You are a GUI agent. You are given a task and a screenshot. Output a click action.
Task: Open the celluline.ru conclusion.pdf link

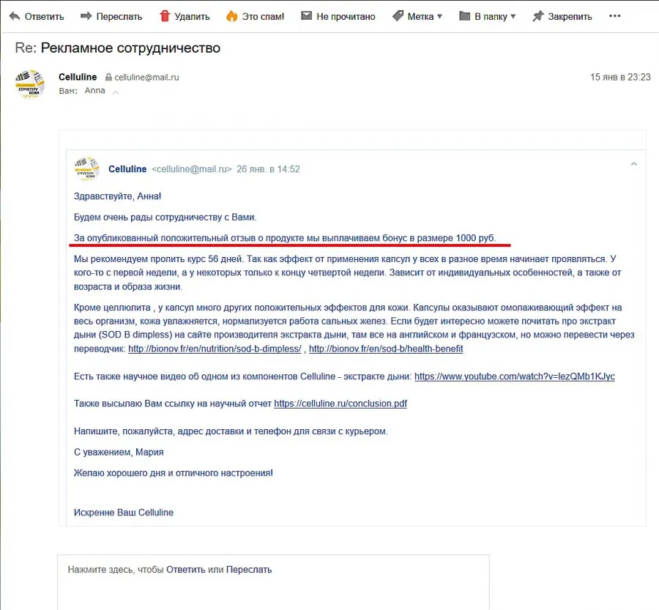tap(340, 403)
